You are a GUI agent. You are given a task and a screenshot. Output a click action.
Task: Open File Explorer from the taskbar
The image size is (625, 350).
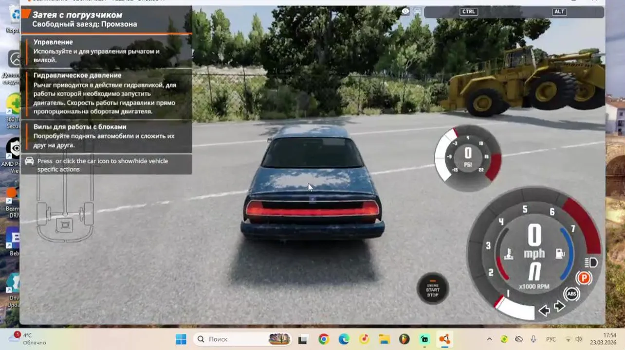[x=384, y=339]
